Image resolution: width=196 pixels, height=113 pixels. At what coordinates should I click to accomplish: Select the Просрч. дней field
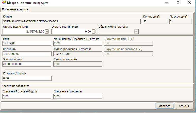pyautogui.click(x=180, y=21)
